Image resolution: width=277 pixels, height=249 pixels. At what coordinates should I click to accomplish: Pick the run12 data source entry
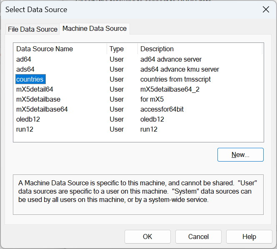pyautogui.click(x=25, y=129)
